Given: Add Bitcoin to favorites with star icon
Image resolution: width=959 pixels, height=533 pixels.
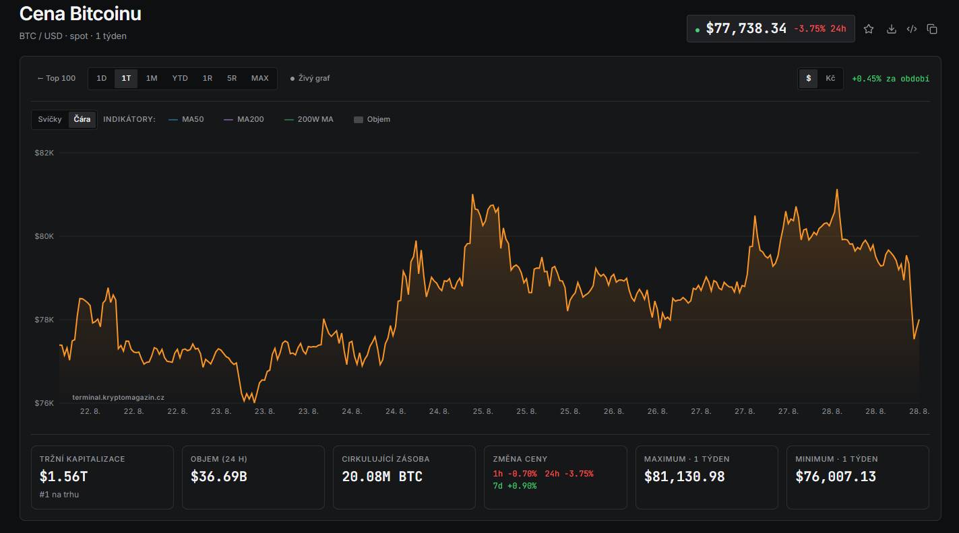Looking at the screenshot, I should point(869,29).
